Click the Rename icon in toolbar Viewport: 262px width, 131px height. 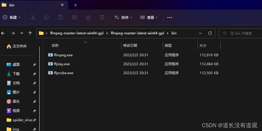(x=74, y=17)
